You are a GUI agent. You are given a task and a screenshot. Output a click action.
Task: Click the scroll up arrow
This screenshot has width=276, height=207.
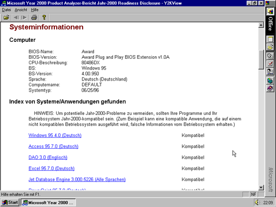(x=261, y=25)
